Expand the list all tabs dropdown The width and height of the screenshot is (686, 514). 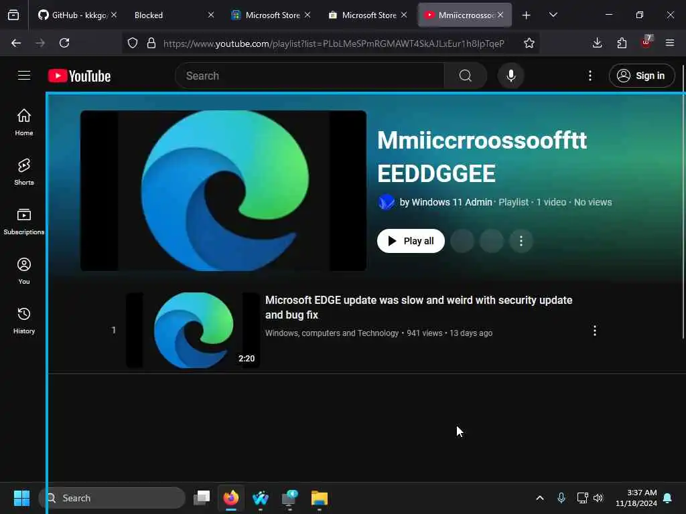pyautogui.click(x=553, y=15)
